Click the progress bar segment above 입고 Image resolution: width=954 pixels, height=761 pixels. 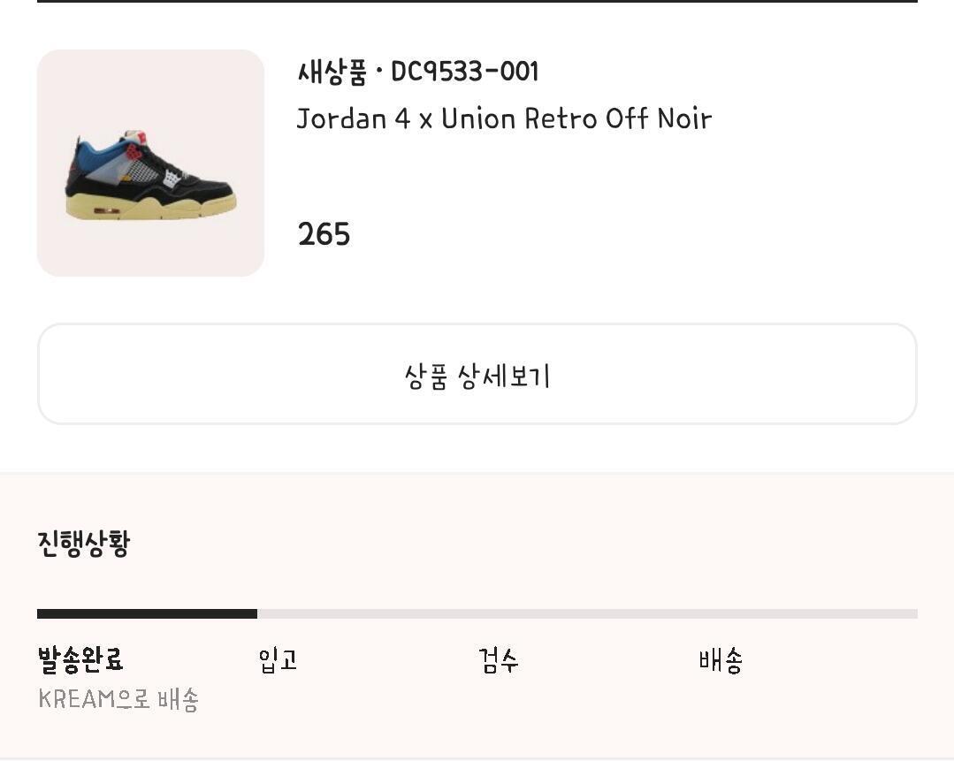(x=367, y=613)
